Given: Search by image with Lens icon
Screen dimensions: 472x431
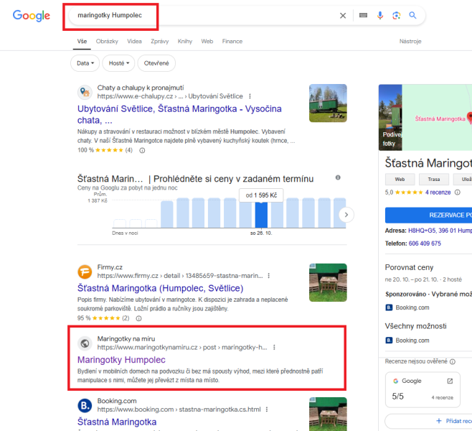Looking at the screenshot, I should tap(397, 15).
